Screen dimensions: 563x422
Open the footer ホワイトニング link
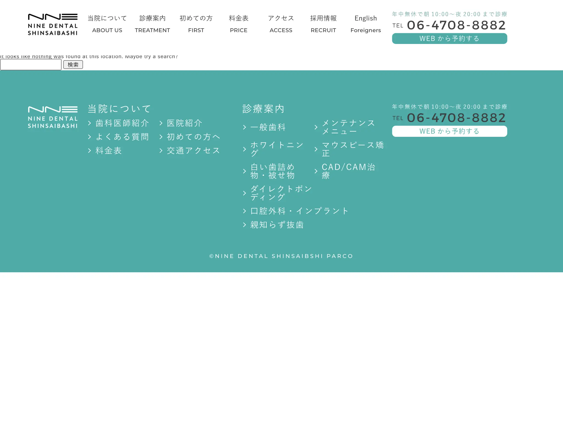tap(277, 149)
